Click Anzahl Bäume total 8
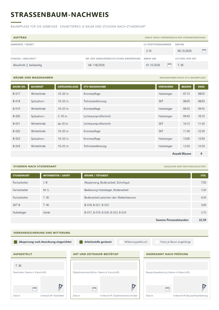Screen dimensions: 219x310 (201, 154)
